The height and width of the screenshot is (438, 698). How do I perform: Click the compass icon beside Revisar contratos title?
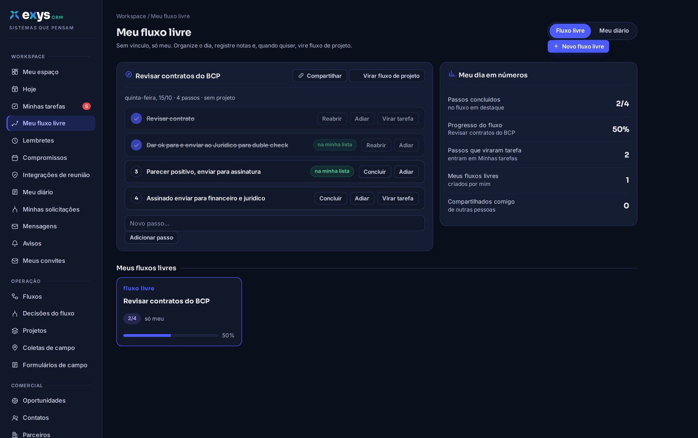[x=129, y=75]
